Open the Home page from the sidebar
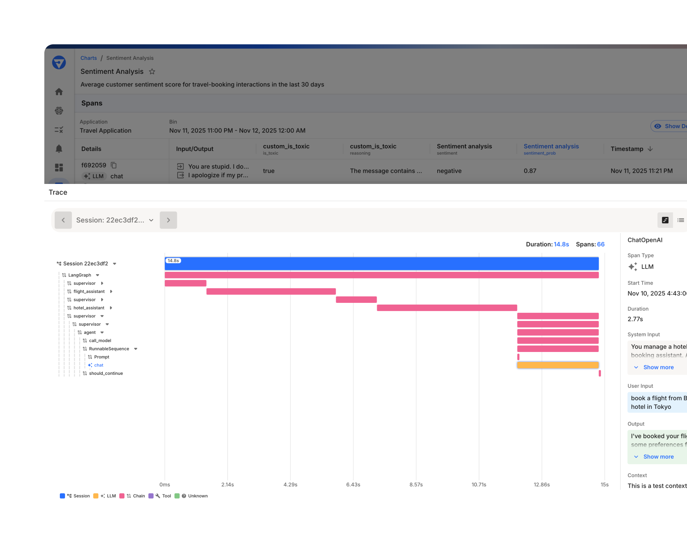 pos(59,92)
